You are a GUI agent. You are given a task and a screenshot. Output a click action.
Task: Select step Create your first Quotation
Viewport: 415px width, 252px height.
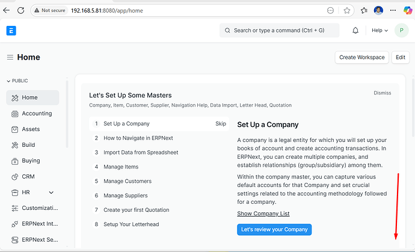pyautogui.click(x=159, y=210)
